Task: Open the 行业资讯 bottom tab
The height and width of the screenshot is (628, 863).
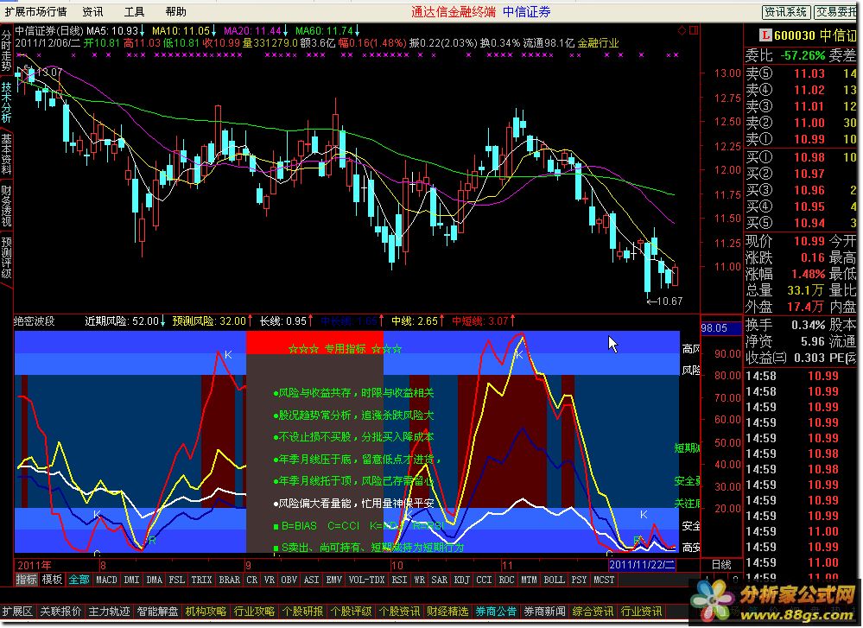Action: click(641, 612)
